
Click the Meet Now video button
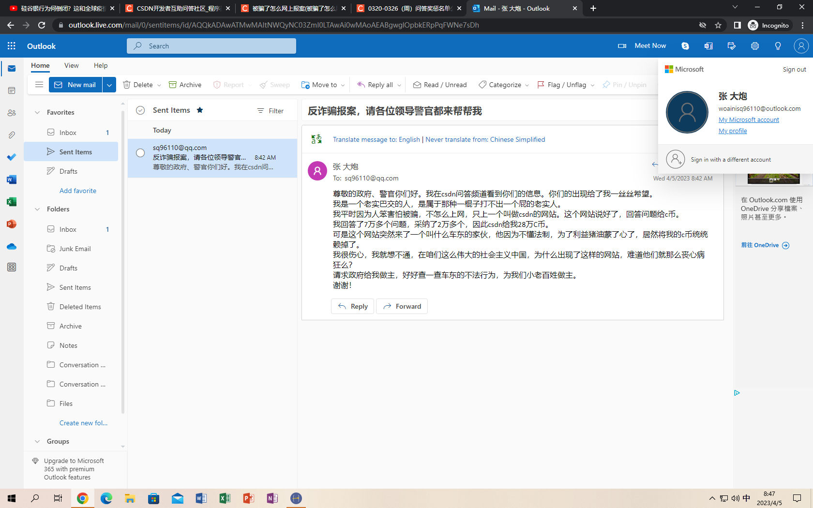[x=642, y=46]
